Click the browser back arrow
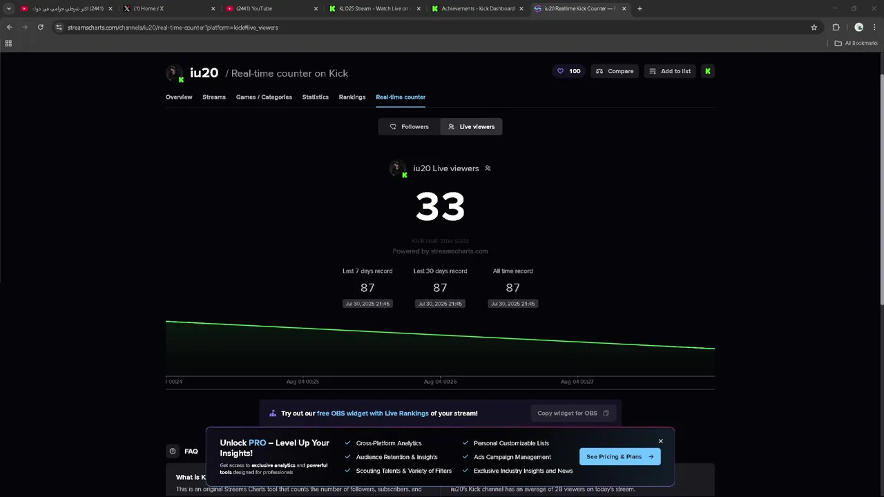The image size is (884, 497). pos(9,27)
